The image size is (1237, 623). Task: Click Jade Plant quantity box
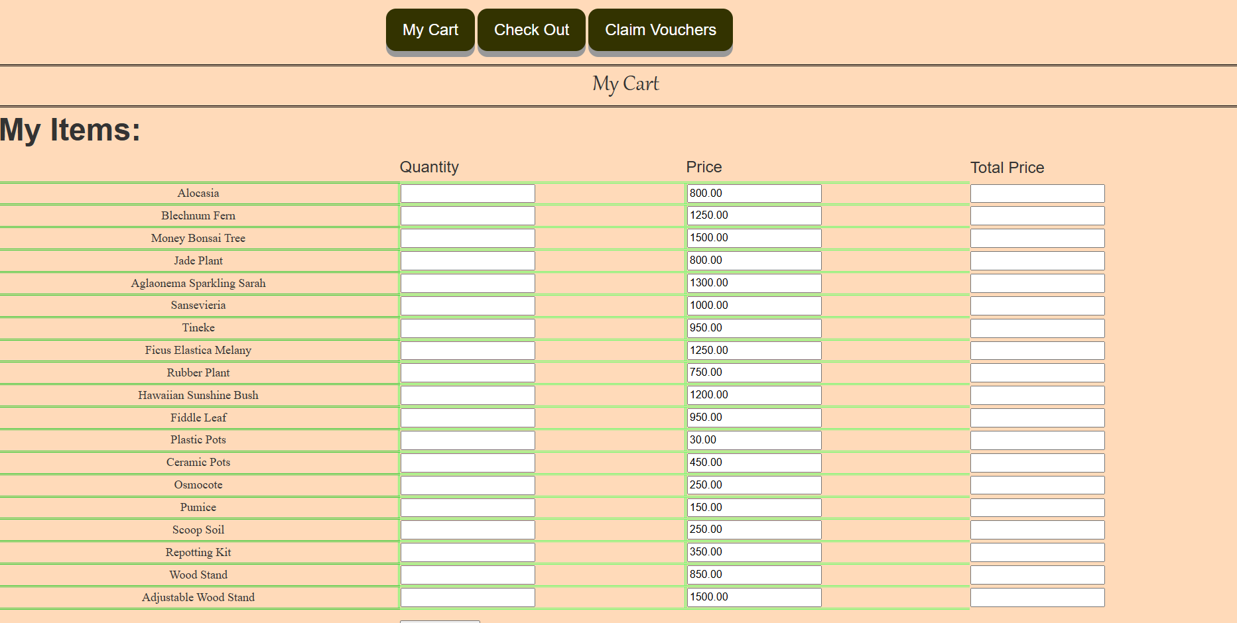(468, 260)
